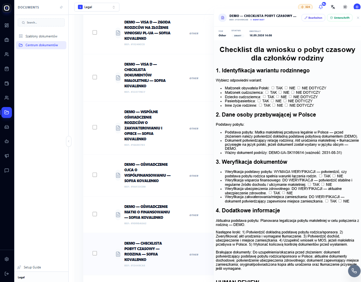The width and height of the screenshot is (361, 282).
Task: Open the settings gear in left sidebar
Action: pos(7,259)
